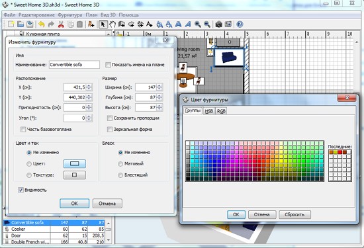Screen dimensions: 364x248
Task: Enable Показать имена на плане checkbox
Action: tap(108, 65)
